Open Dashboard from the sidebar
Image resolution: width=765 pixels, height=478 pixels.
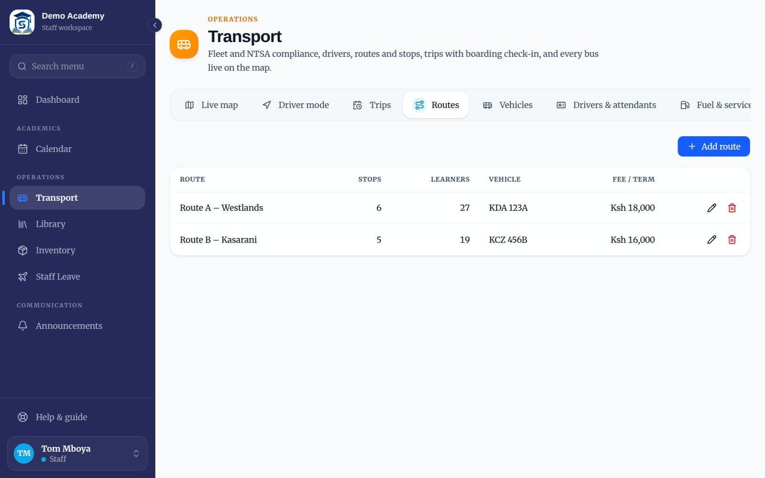coord(77,99)
